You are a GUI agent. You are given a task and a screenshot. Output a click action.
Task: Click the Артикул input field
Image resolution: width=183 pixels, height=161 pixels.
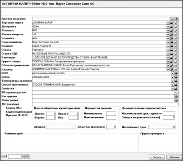click(x=61, y=127)
